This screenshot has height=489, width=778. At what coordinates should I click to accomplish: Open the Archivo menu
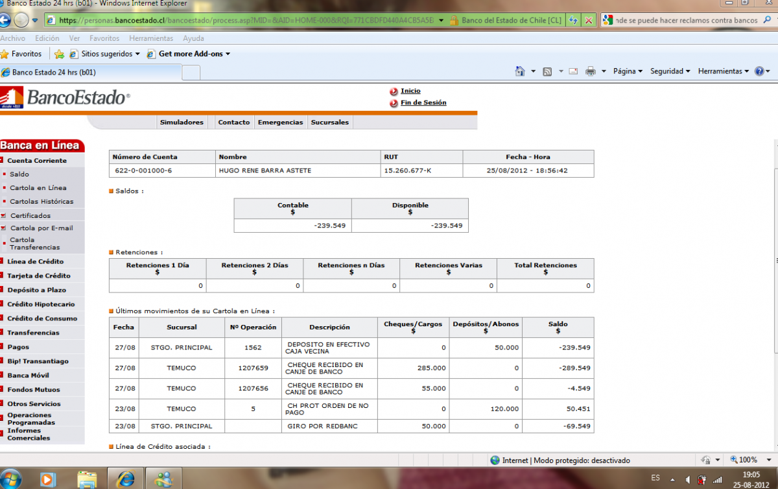click(13, 38)
